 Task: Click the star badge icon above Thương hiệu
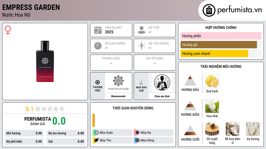98,82
